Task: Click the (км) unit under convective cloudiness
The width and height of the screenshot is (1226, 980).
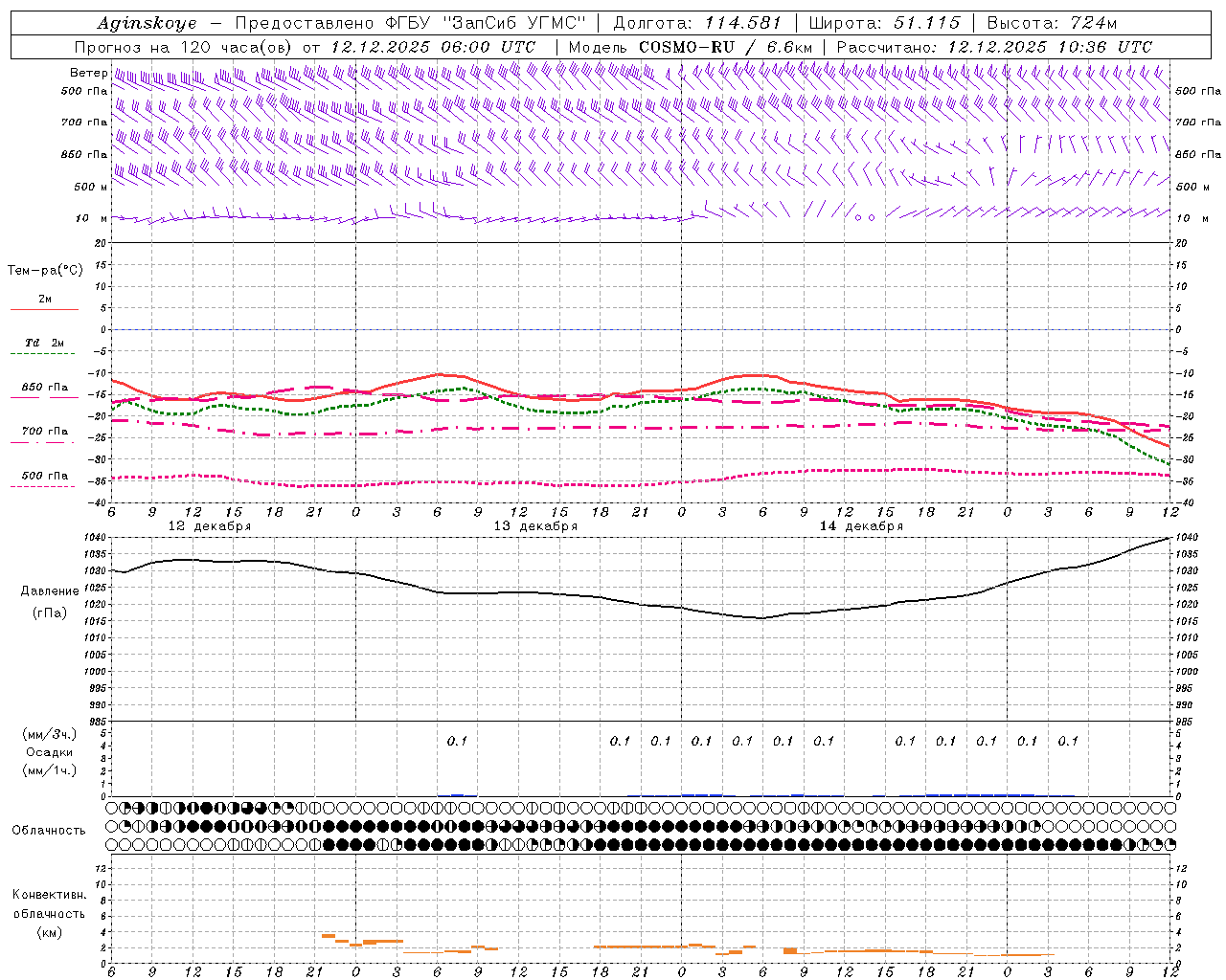Action: pyautogui.click(x=49, y=932)
